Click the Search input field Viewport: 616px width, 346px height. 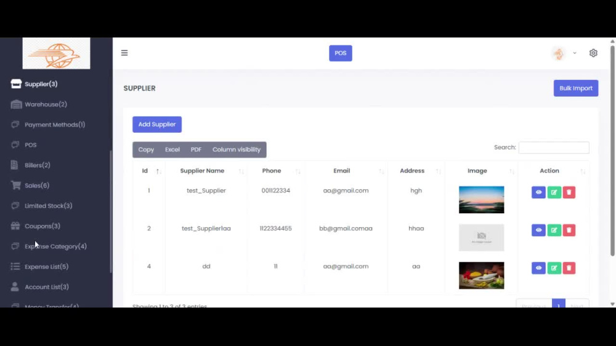554,147
